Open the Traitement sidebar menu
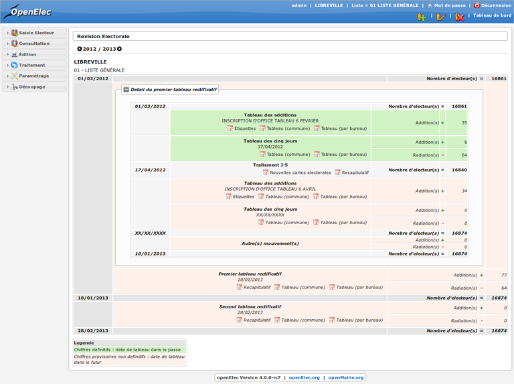The width and height of the screenshot is (514, 384). tap(31, 65)
